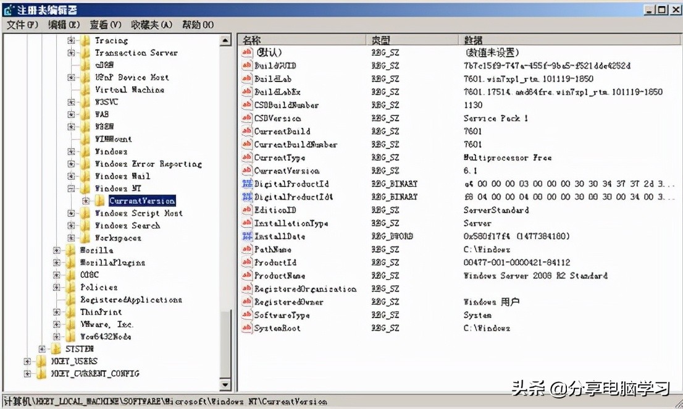
Task: Select the InstallationType value name
Action: point(291,223)
